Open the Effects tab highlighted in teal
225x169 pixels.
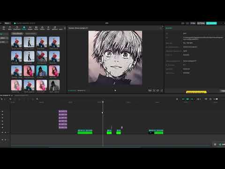point(24,28)
